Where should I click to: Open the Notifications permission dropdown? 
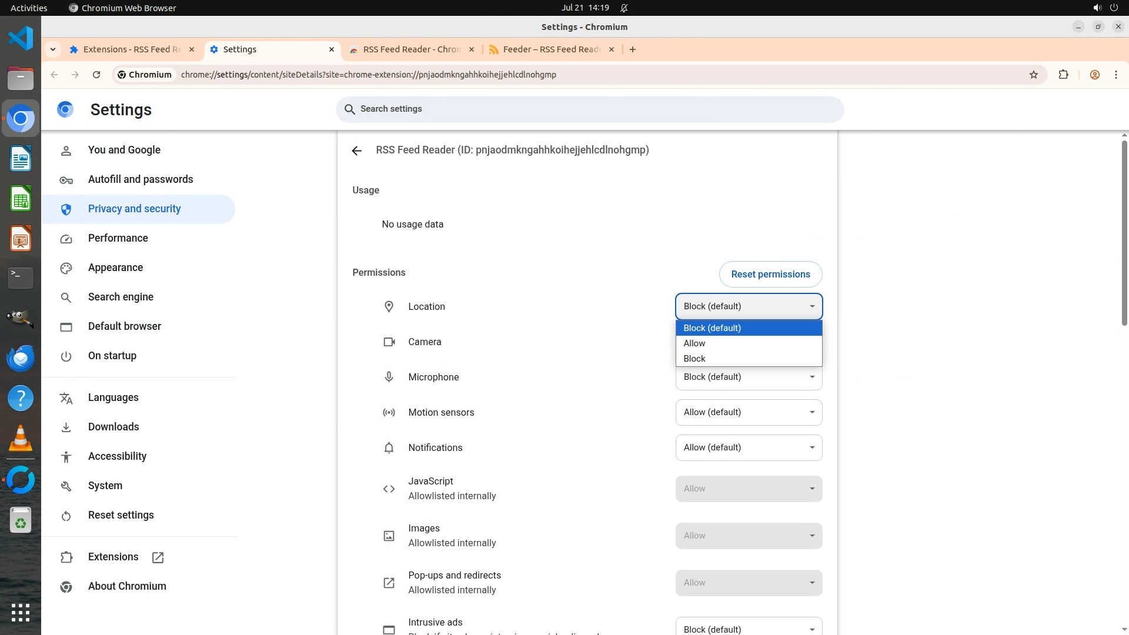(x=749, y=447)
